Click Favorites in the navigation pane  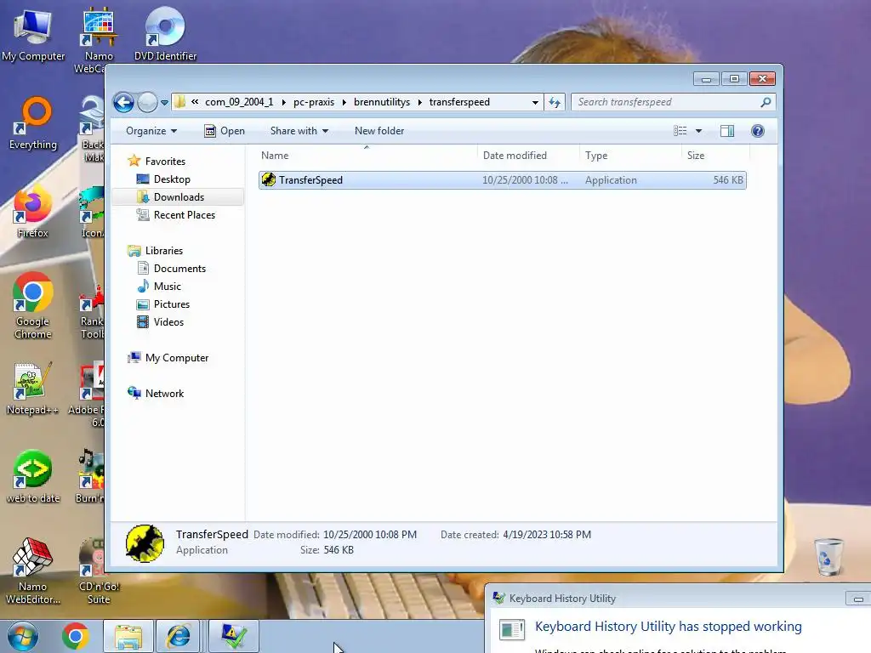tap(165, 162)
